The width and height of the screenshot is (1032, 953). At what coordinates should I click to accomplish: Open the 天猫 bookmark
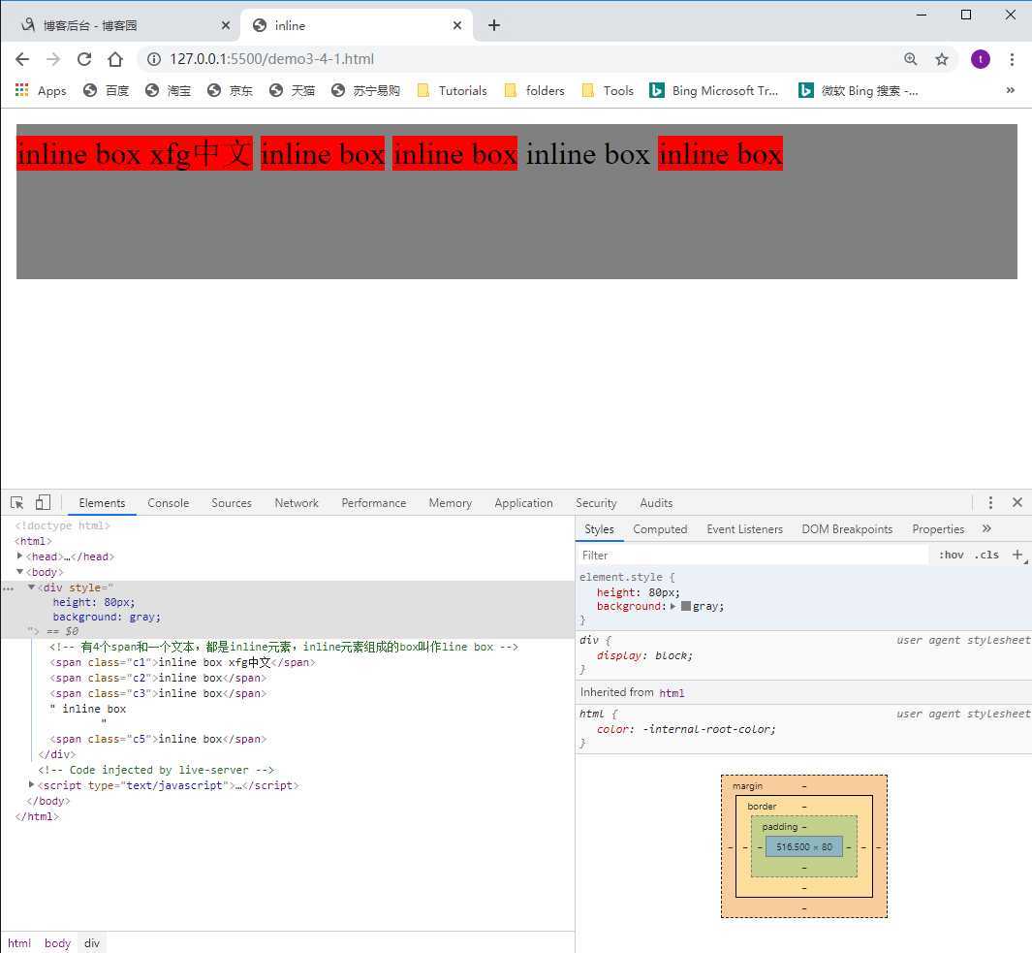tap(293, 90)
